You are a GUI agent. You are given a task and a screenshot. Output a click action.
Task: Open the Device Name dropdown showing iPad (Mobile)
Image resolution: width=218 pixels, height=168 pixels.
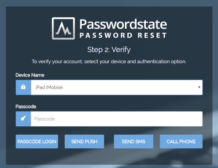pos(117,87)
